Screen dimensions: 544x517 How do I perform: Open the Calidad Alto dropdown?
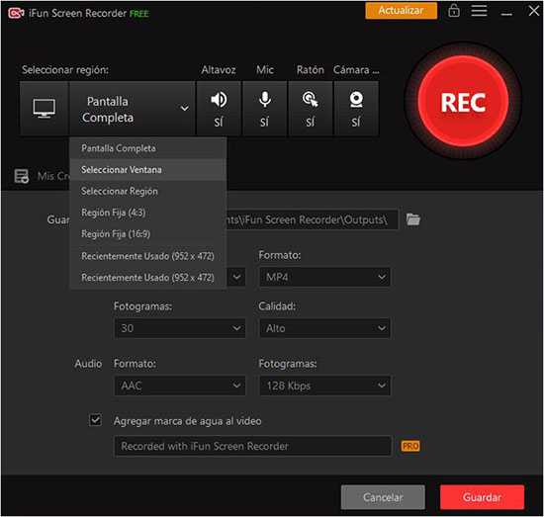[325, 328]
